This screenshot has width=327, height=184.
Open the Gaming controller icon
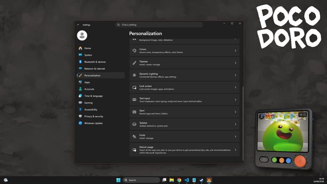coord(80,103)
